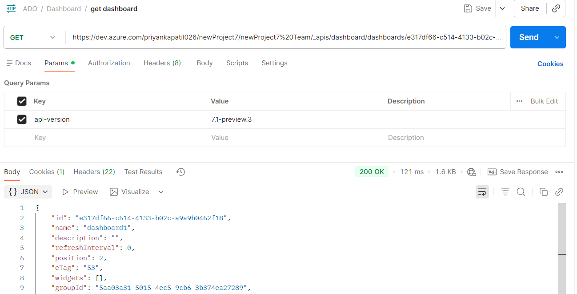
Task: Open the Test Results tab
Action: click(x=143, y=171)
